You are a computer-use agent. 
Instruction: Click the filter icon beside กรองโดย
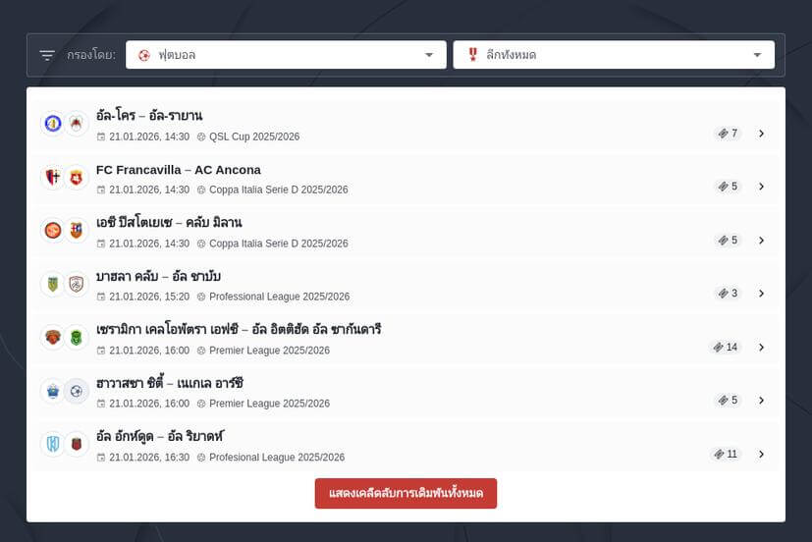click(x=47, y=55)
